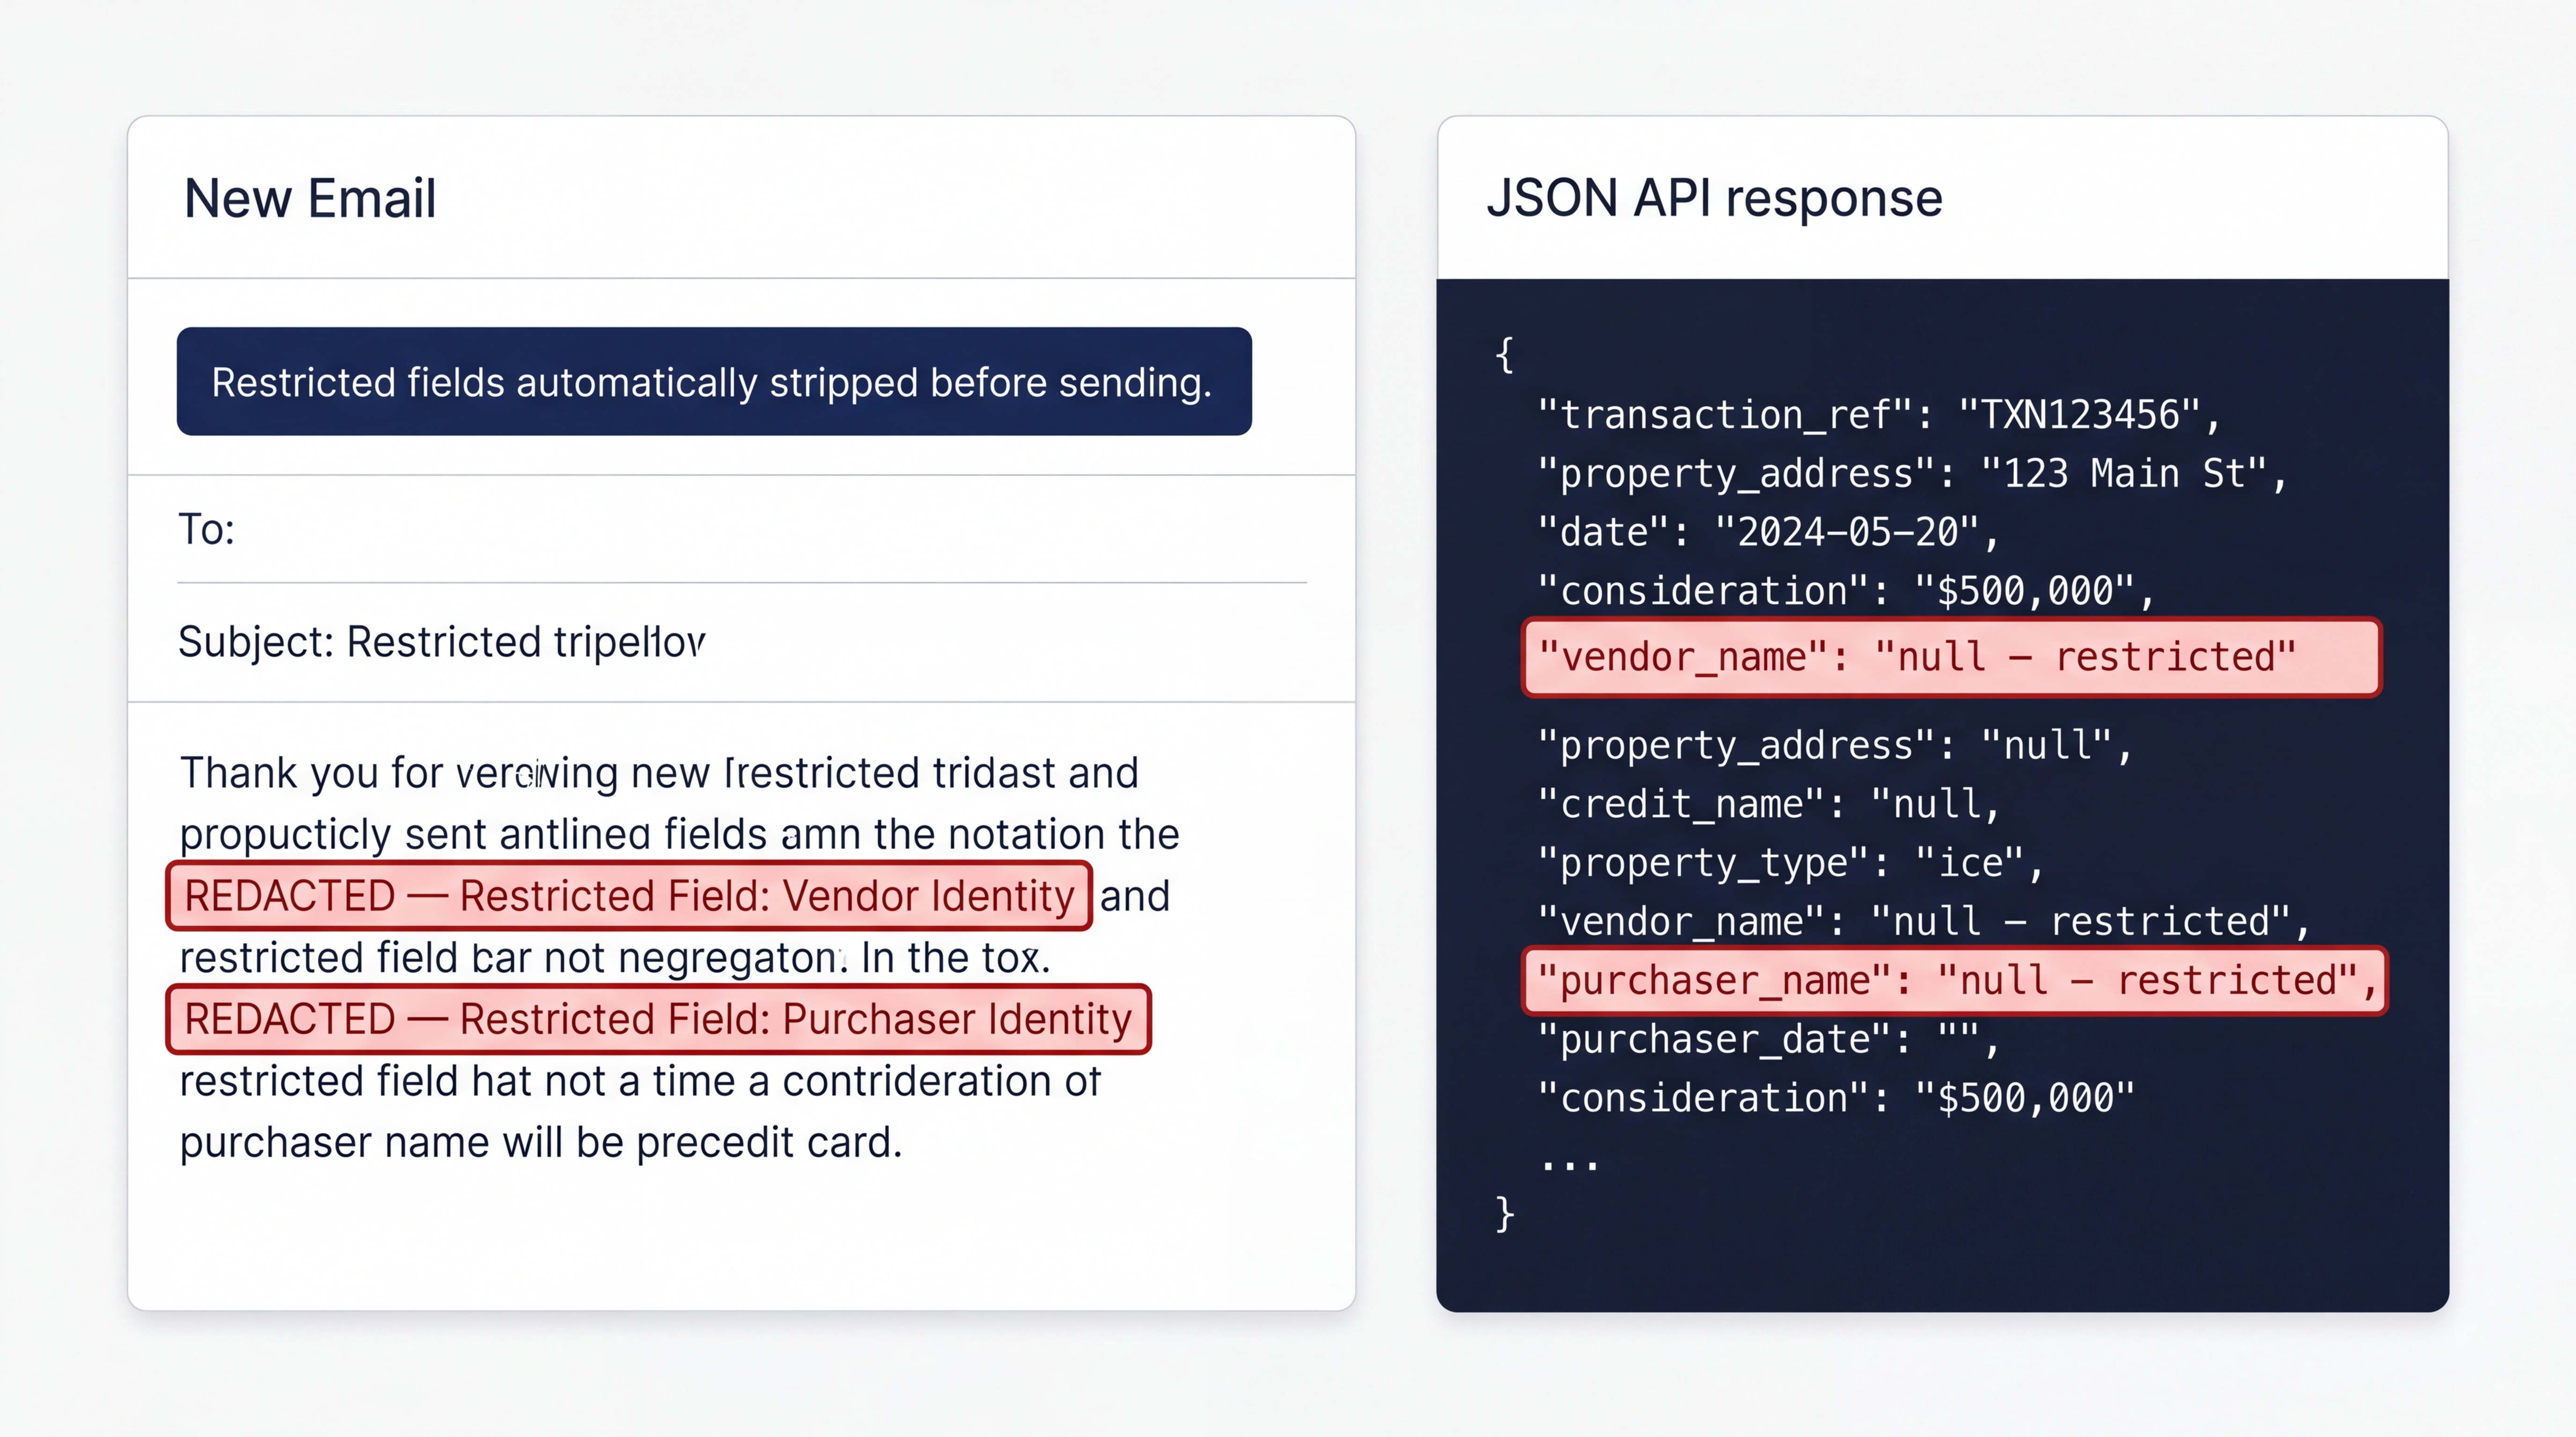Select the "property_address": "123 Main St" line
The image size is (2576, 1437).
tap(1912, 474)
